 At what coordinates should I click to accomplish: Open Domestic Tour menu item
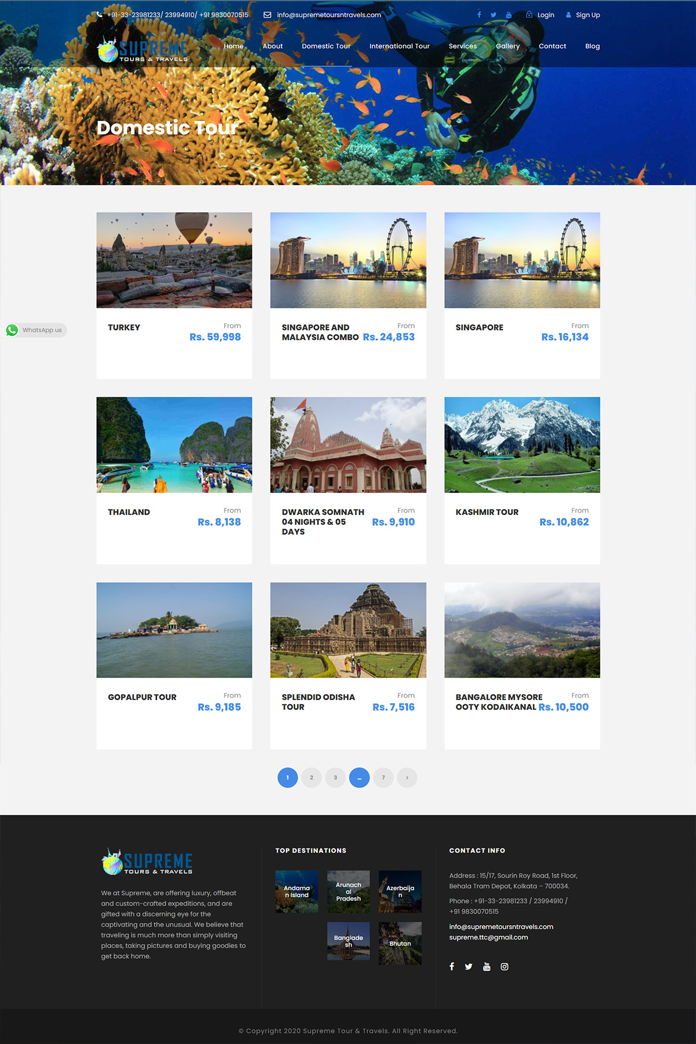pyautogui.click(x=326, y=46)
